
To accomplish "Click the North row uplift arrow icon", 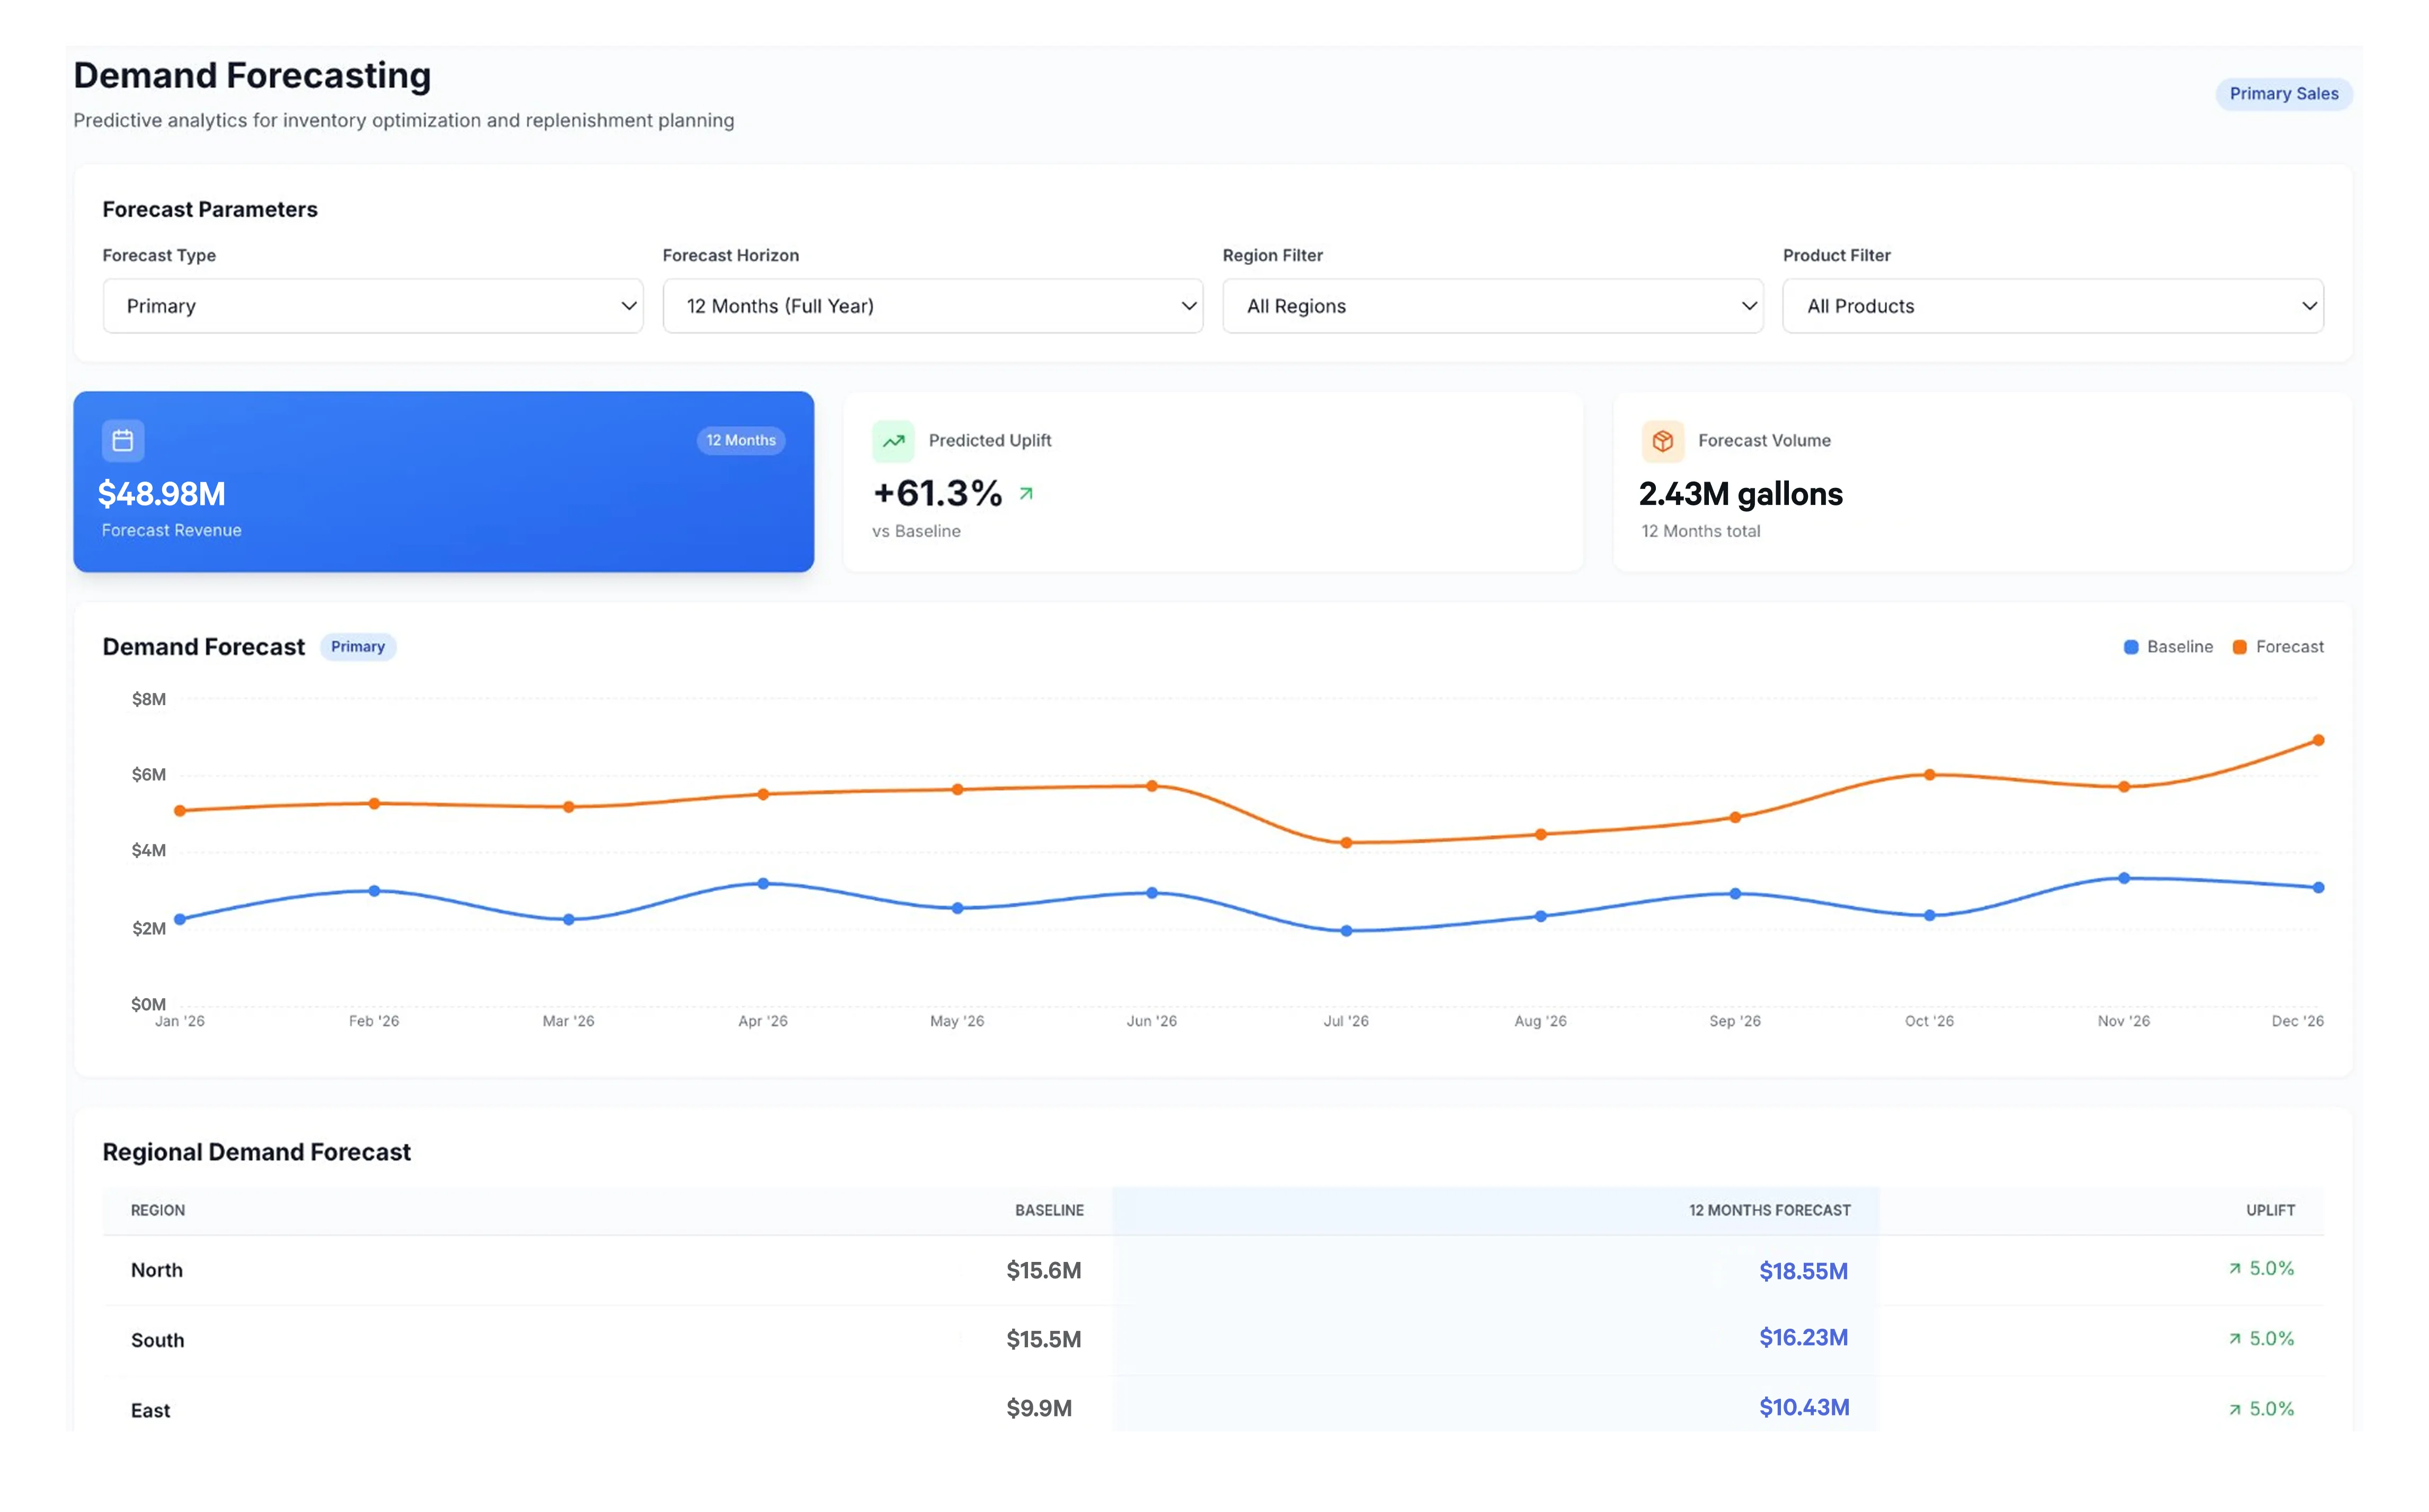I will 2234,1269.
